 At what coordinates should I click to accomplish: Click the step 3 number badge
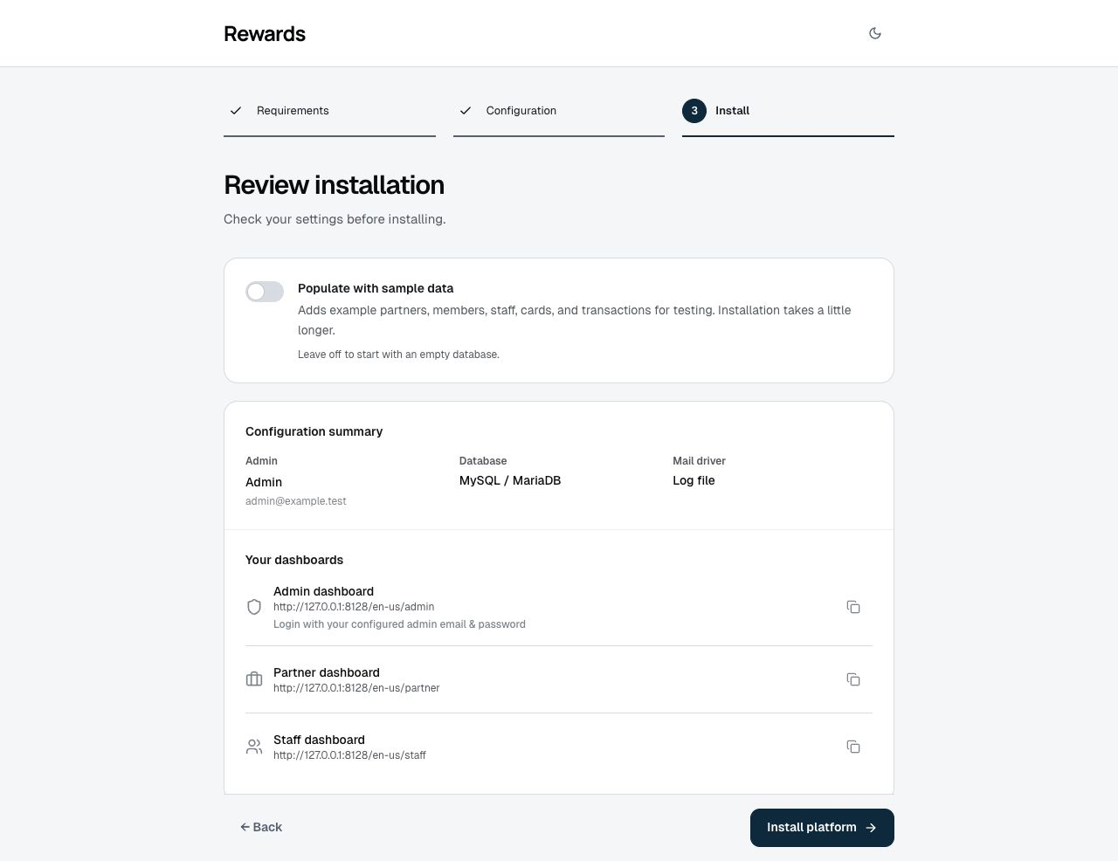pos(694,111)
